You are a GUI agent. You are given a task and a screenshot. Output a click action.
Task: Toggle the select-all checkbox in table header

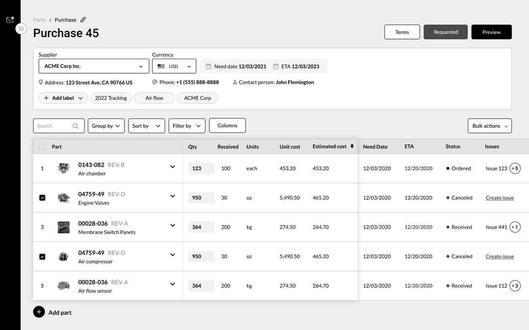coord(41,147)
